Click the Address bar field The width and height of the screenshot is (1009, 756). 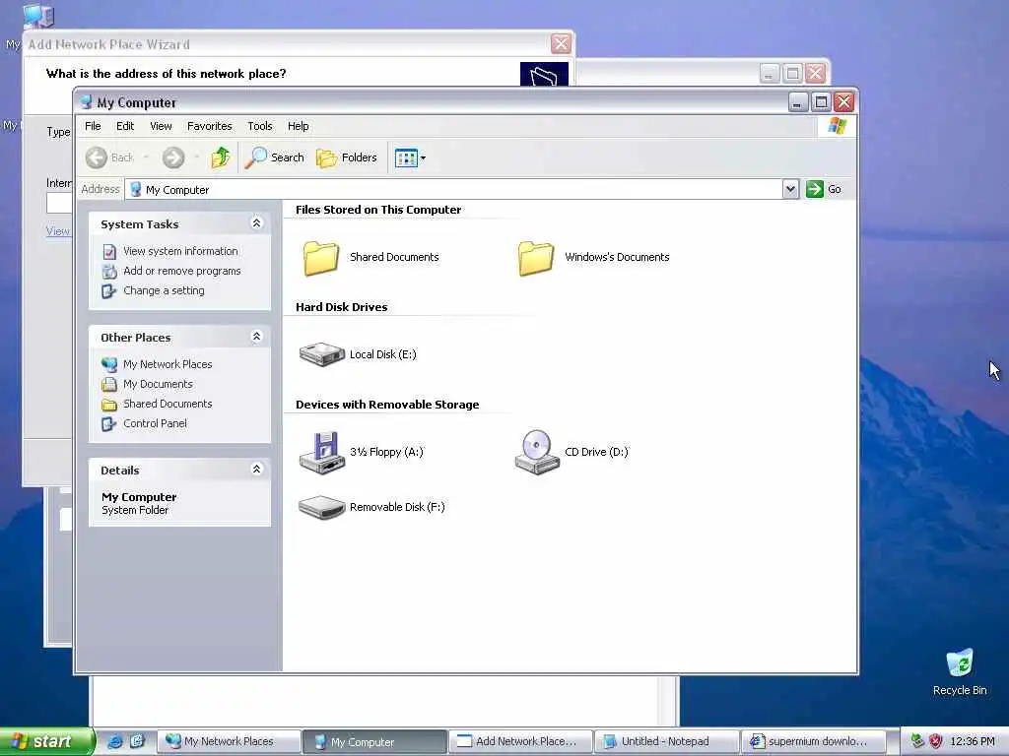(x=454, y=189)
